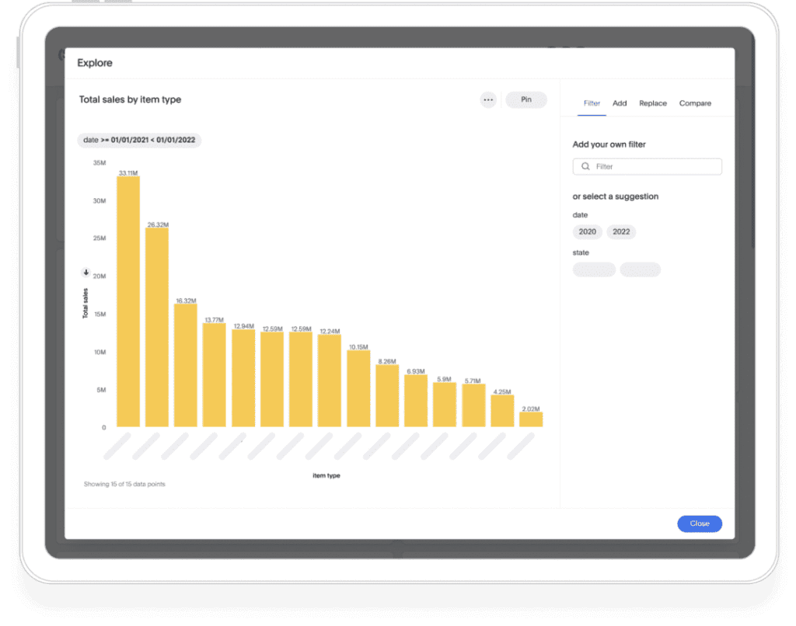Select the bar labeled 26.32M
The width and height of the screenshot is (796, 626).
click(x=157, y=328)
